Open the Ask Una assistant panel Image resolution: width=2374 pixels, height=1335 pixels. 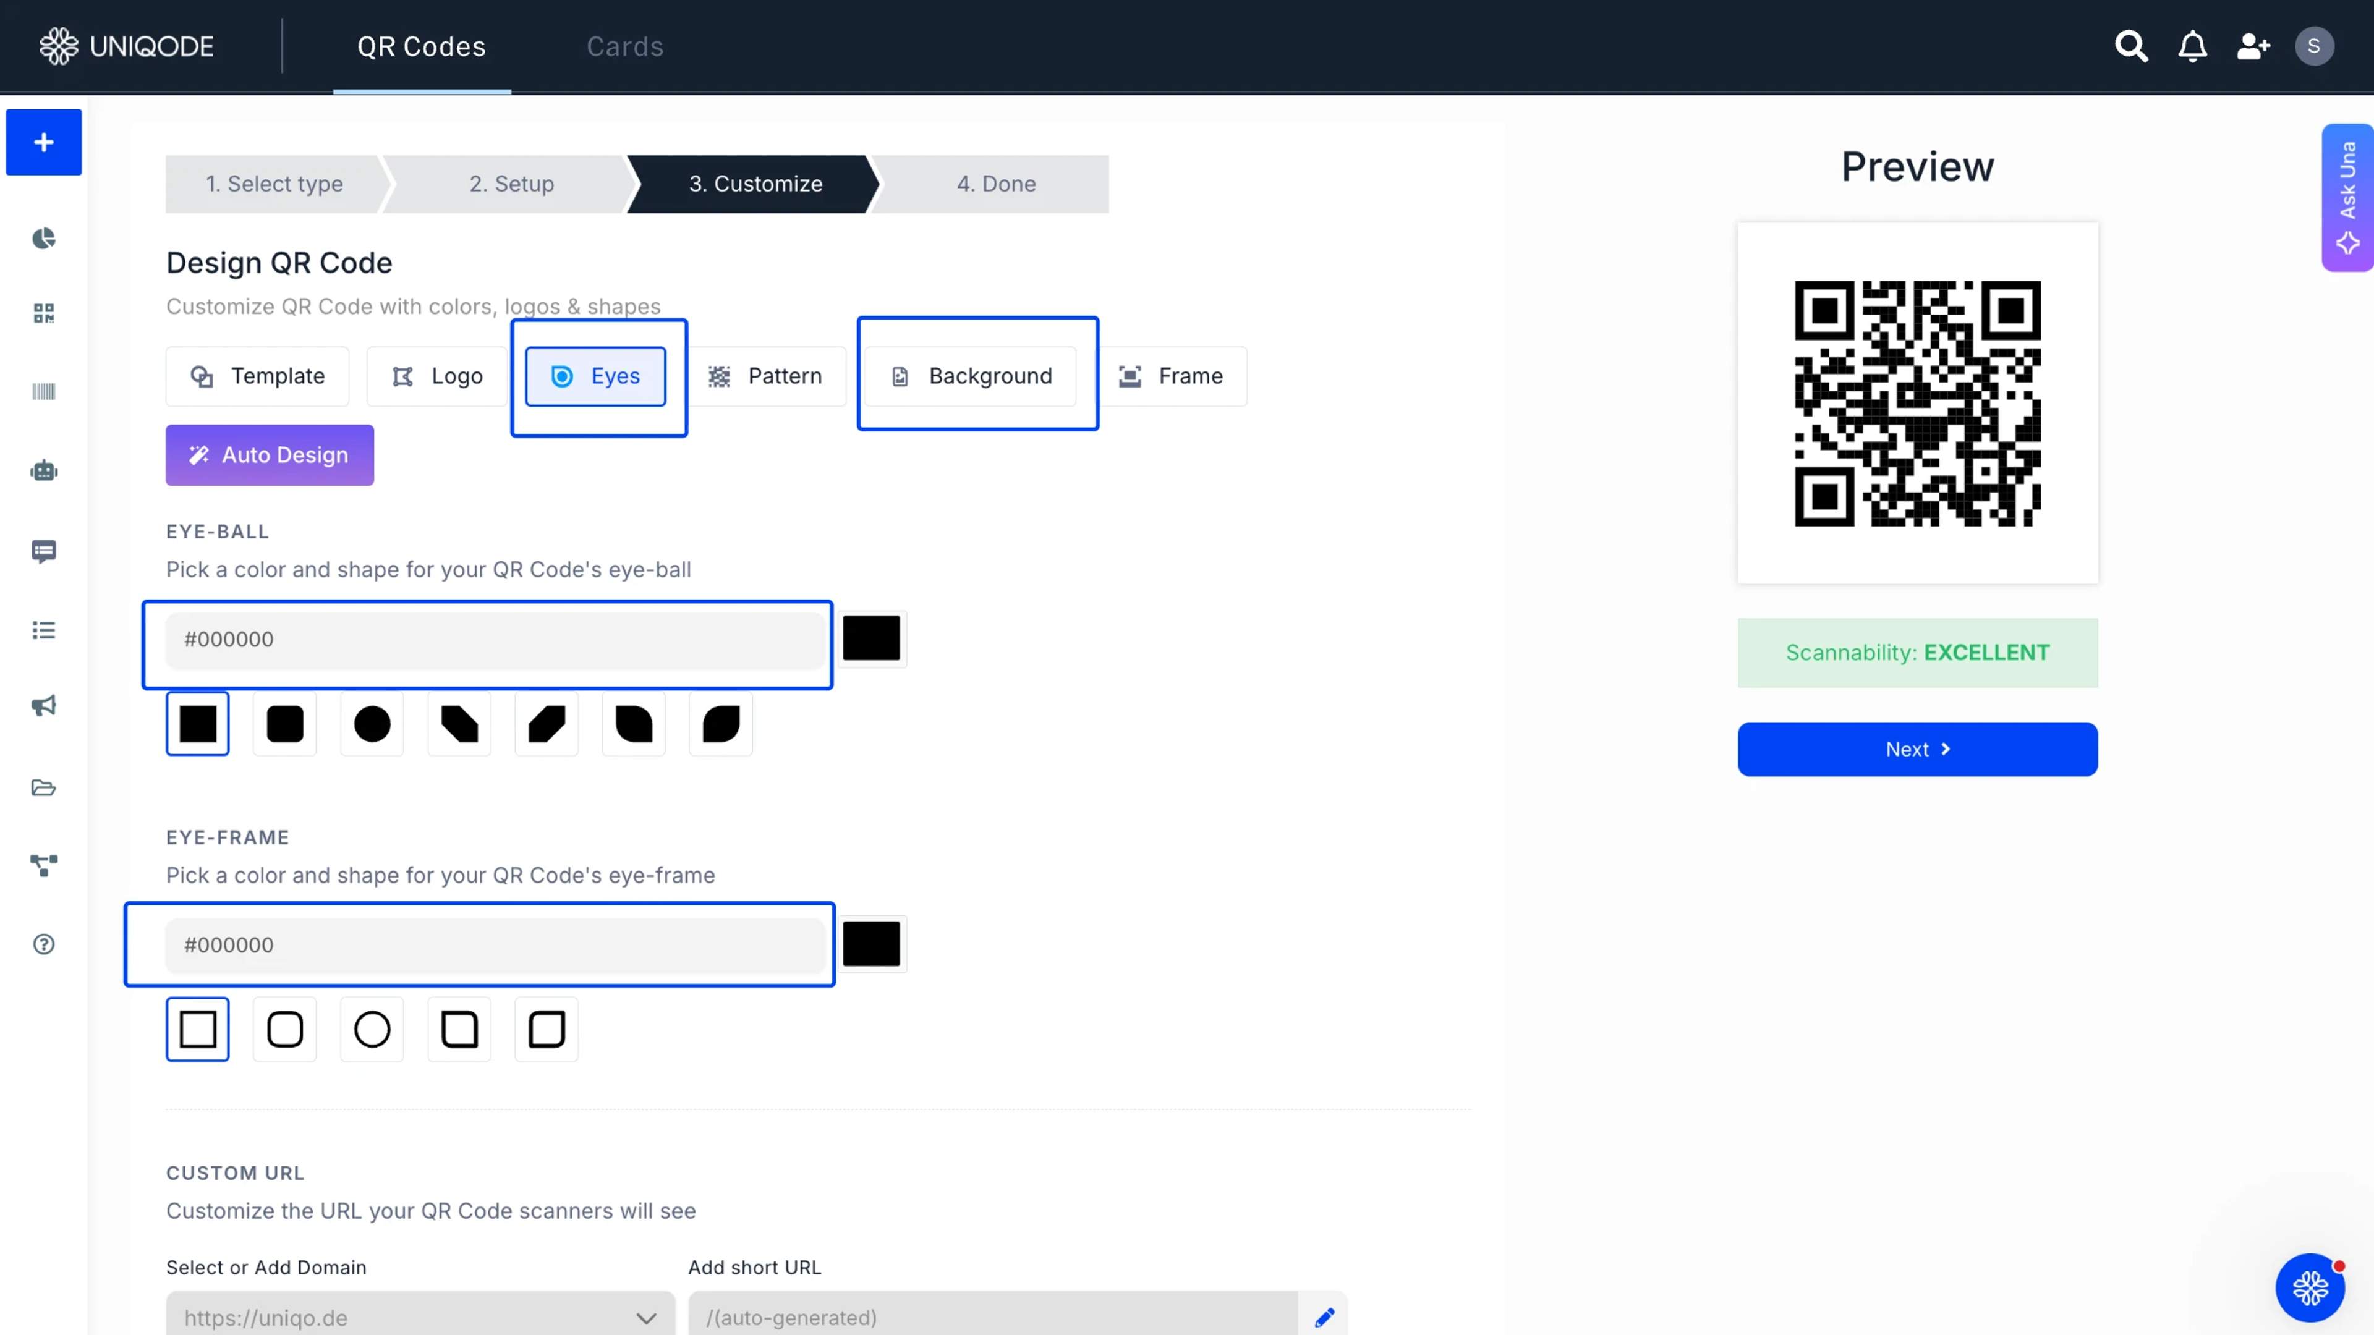point(2347,197)
